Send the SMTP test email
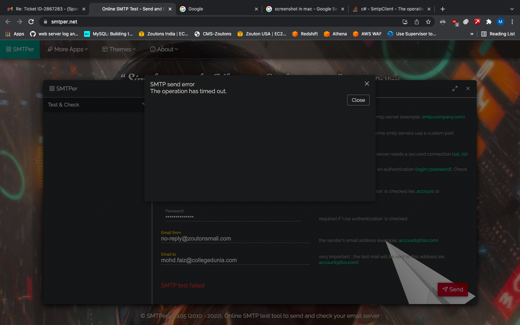 click(x=453, y=290)
